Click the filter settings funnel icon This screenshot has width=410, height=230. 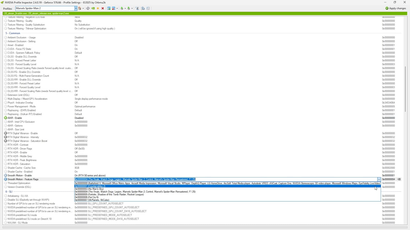[x=137, y=8]
